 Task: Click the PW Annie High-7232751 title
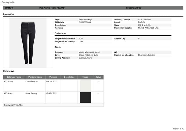pos(52,8)
